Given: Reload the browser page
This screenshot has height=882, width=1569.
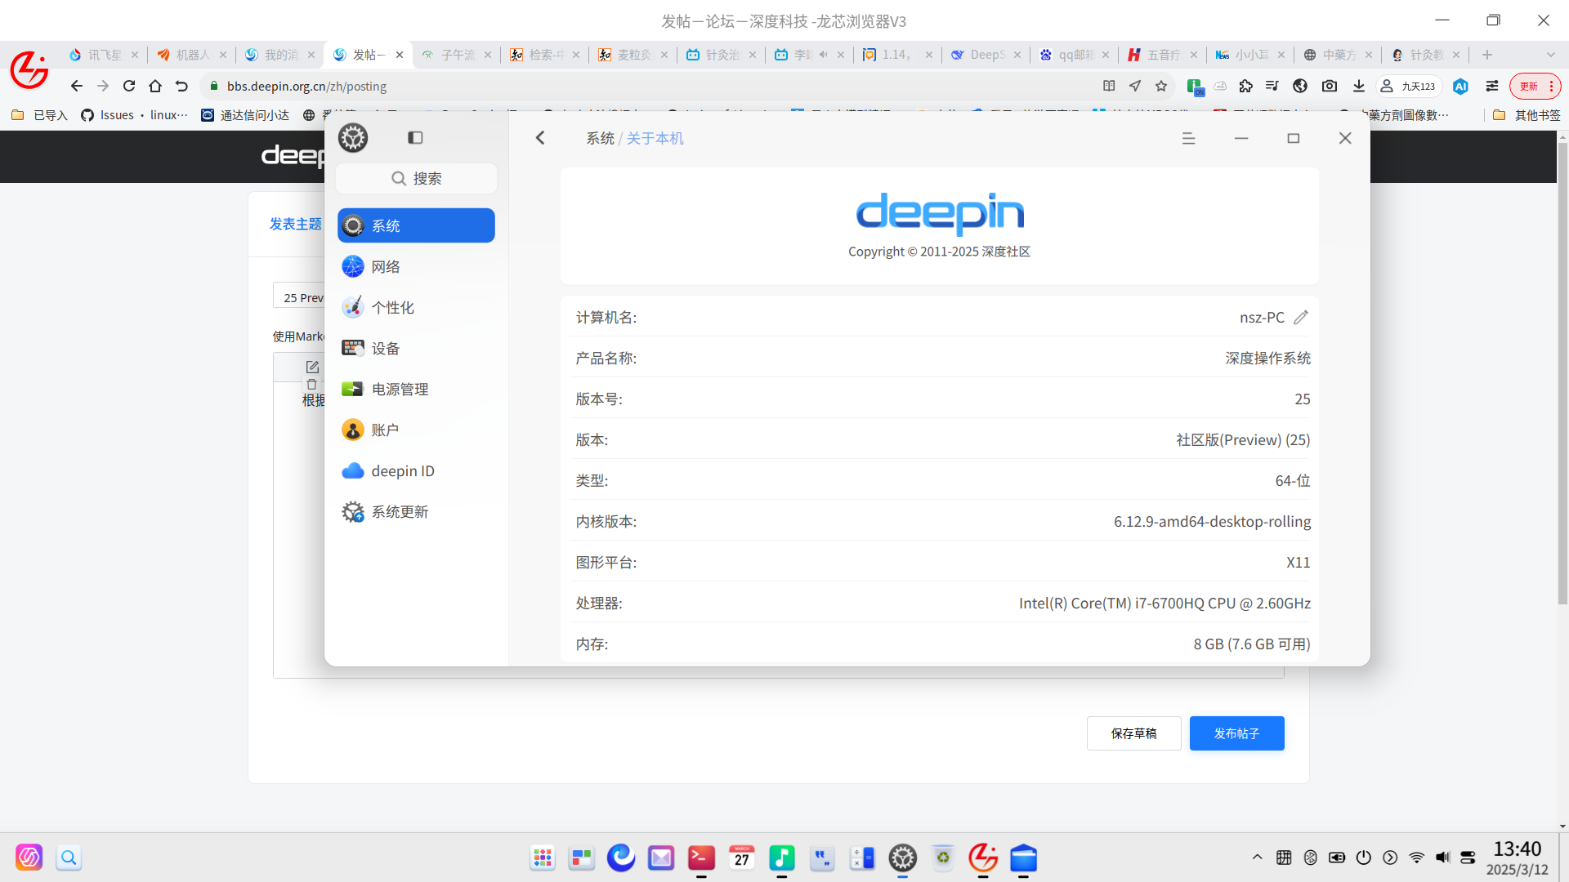Looking at the screenshot, I should [129, 86].
